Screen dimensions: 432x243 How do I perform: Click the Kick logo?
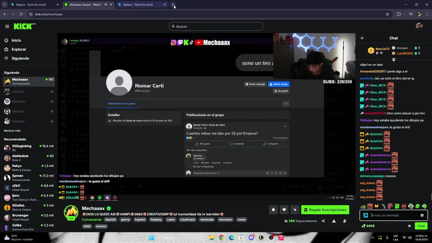[x=25, y=26]
